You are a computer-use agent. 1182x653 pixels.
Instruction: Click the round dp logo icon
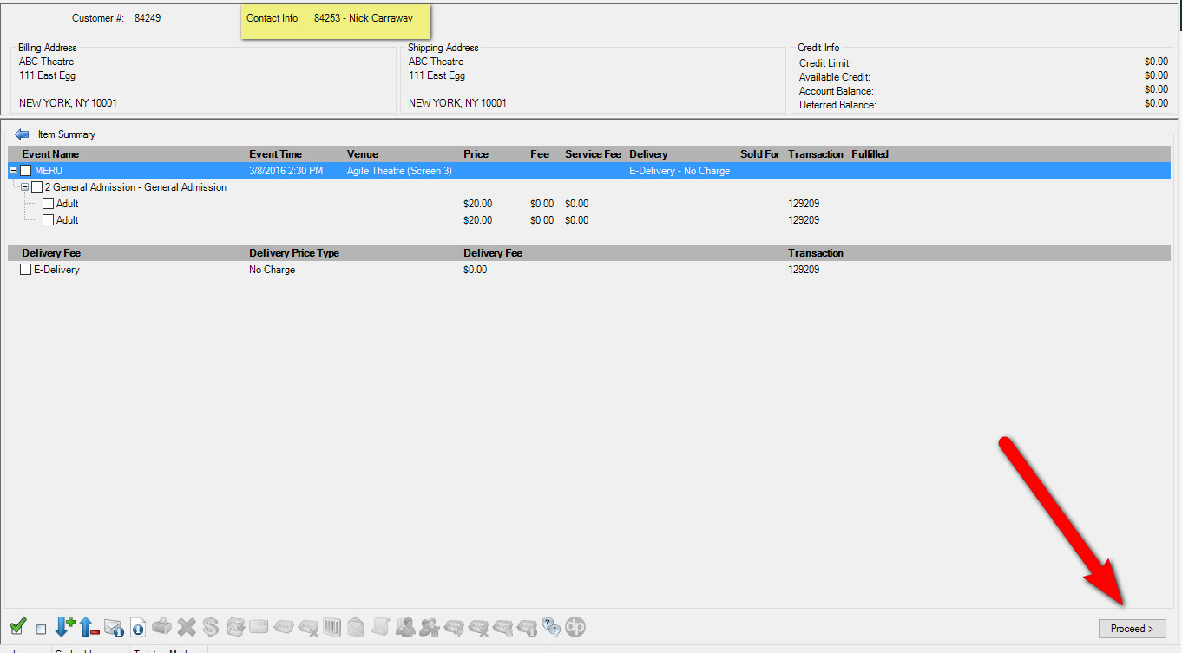point(575,626)
